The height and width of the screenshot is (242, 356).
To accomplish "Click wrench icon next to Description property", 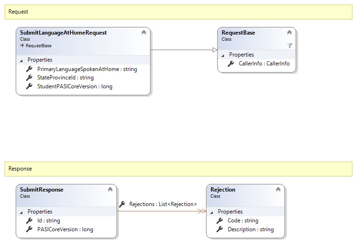I will [220, 229].
